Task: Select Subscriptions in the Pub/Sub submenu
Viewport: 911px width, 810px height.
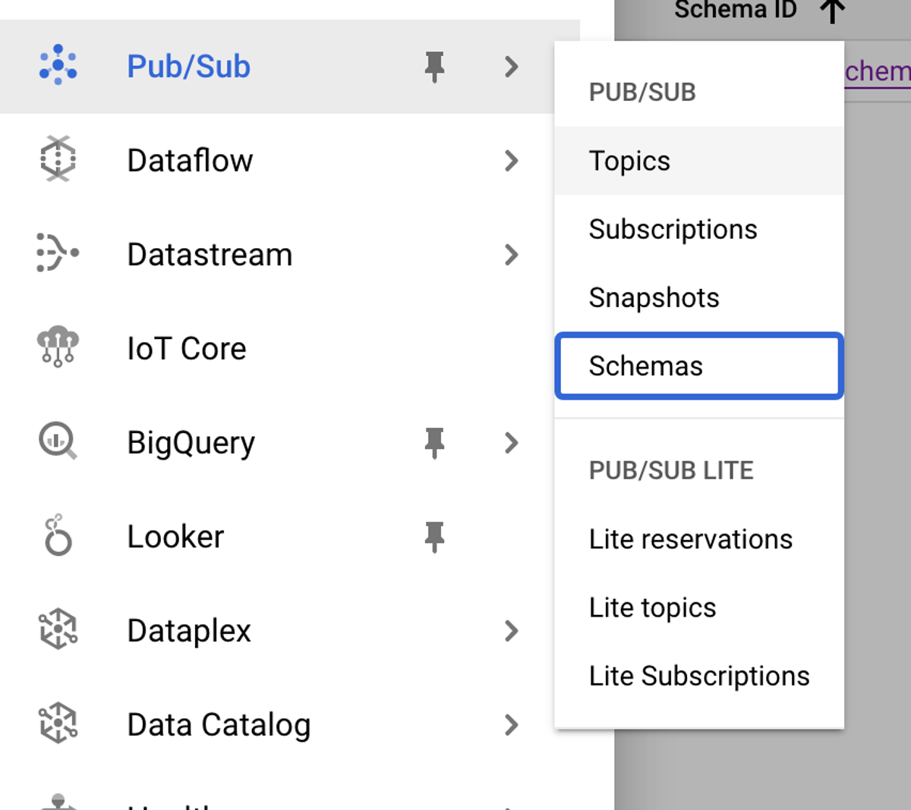Action: pyautogui.click(x=673, y=228)
